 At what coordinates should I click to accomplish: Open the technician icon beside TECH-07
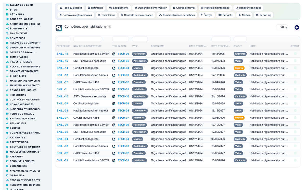(114, 118)
